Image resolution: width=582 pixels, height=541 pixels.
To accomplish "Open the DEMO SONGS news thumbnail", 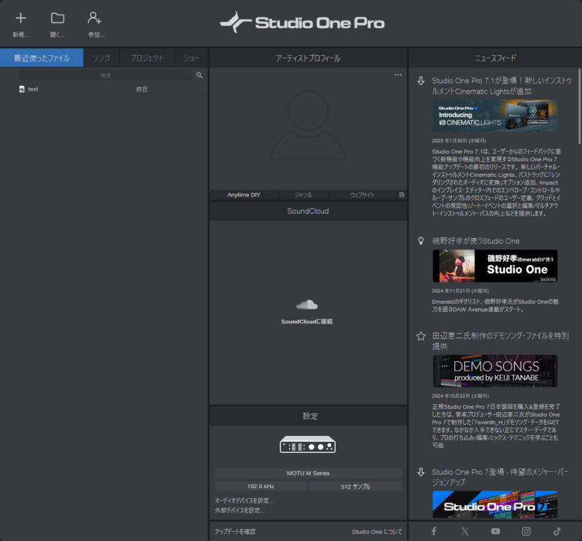I will tap(495, 371).
